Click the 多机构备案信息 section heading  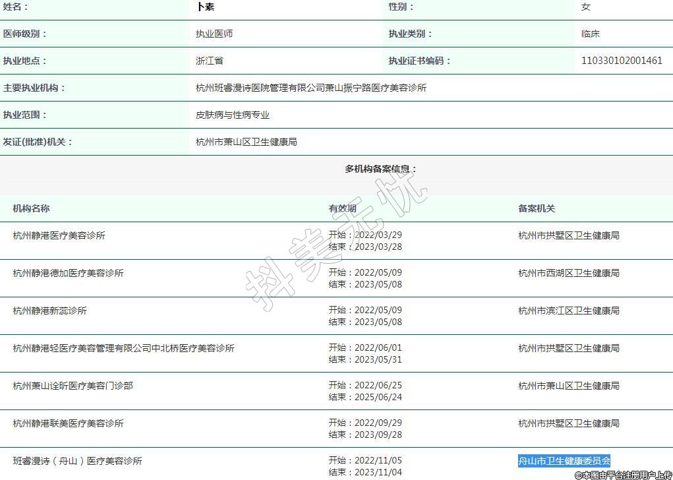pos(380,169)
